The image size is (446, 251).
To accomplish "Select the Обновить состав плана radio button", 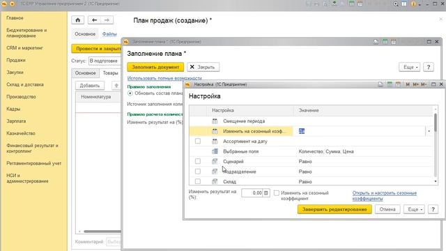I will tap(130, 93).
